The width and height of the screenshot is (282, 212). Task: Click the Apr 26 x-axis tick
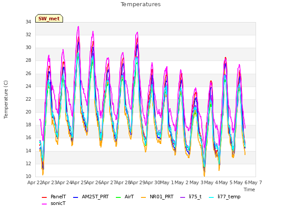coord(93,182)
